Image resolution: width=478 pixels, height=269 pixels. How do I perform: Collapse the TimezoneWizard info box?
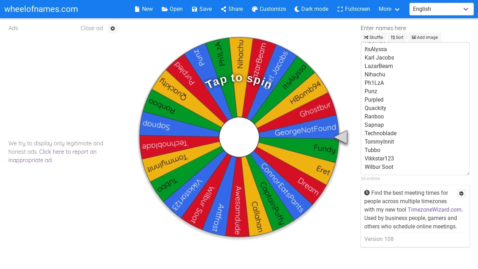(461, 193)
